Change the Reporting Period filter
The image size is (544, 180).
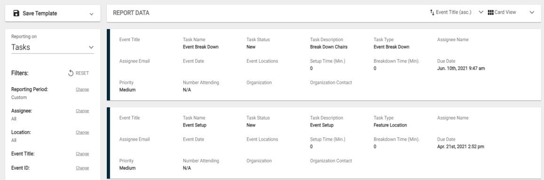[82, 90]
